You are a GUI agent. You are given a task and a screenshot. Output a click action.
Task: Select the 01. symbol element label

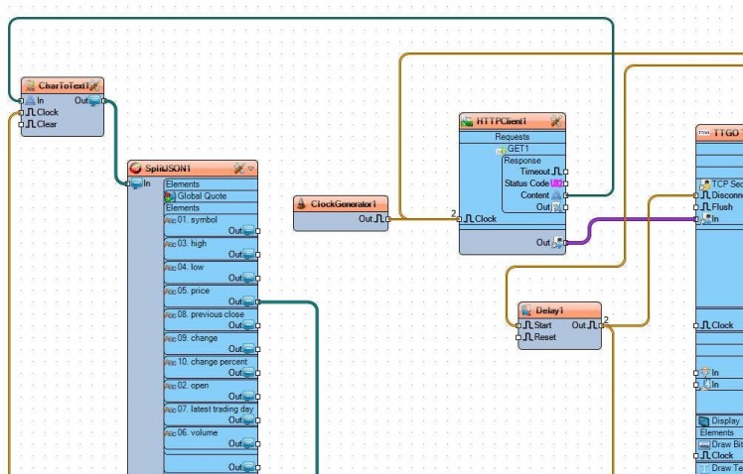click(197, 219)
